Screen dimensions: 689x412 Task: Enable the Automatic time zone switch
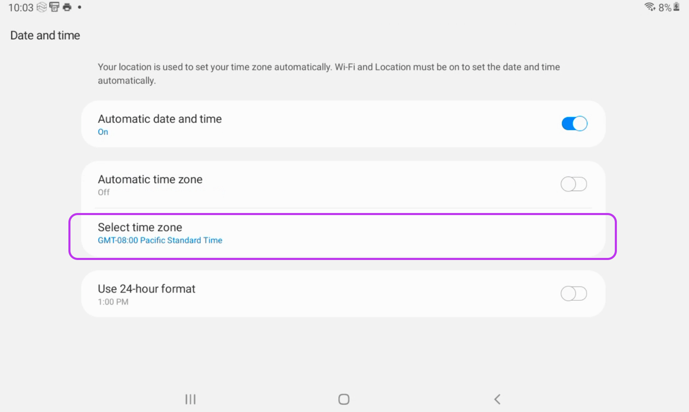tap(574, 184)
